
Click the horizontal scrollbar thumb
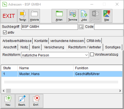pos(8,91)
